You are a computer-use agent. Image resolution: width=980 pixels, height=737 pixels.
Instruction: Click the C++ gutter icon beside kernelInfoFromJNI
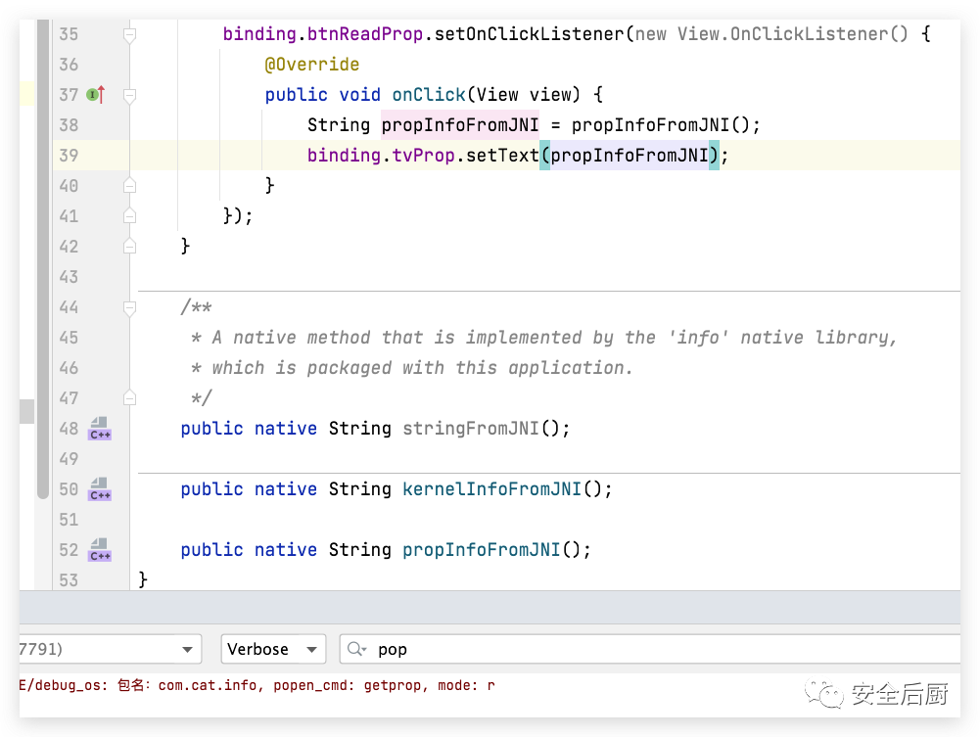pyautogui.click(x=100, y=489)
